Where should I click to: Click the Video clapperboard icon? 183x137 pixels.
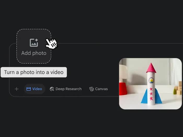(x=28, y=89)
